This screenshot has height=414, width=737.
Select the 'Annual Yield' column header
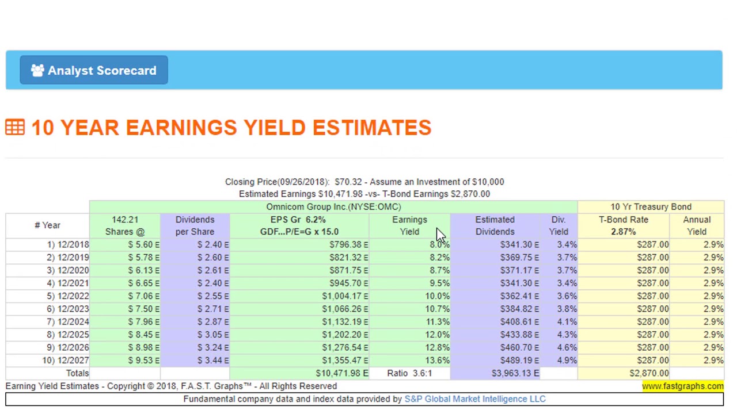(697, 225)
